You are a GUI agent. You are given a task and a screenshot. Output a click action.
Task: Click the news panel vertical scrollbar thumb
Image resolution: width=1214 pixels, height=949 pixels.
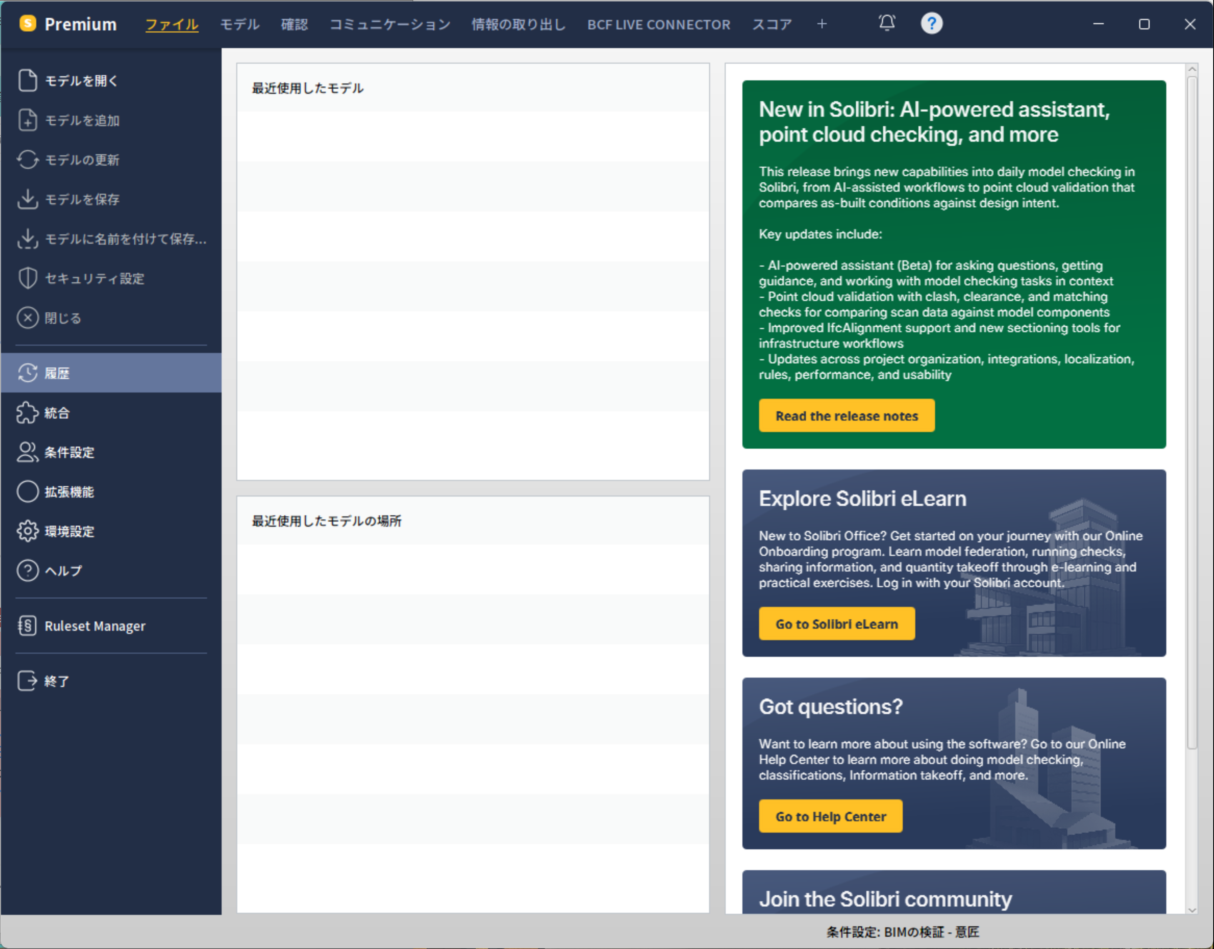(1192, 413)
